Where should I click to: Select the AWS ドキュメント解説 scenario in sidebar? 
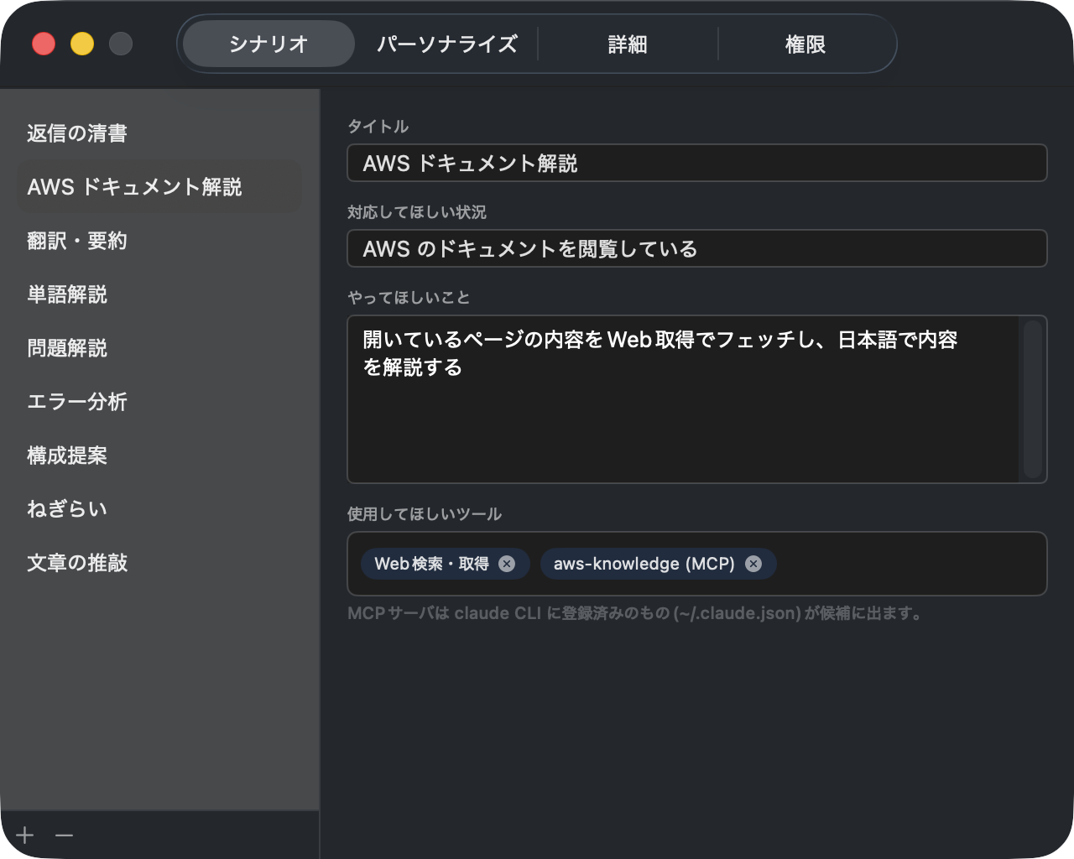coord(159,187)
